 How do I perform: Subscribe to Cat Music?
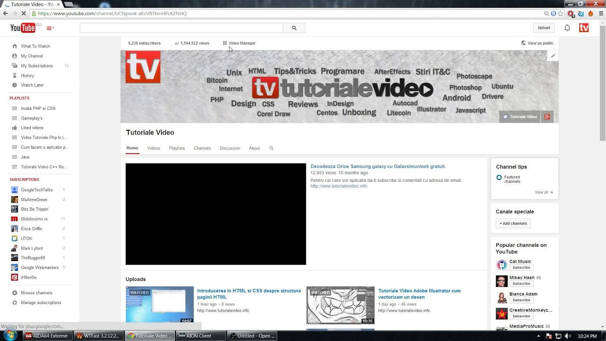521,268
